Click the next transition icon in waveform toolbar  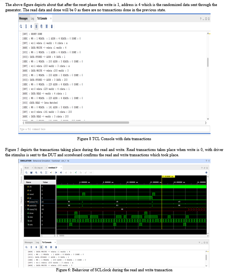(71, 173)
